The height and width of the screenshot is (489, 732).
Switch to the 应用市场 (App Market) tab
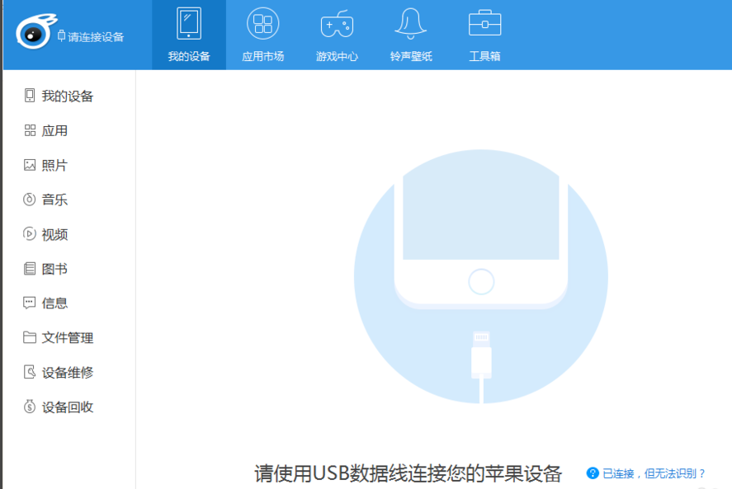click(x=262, y=35)
